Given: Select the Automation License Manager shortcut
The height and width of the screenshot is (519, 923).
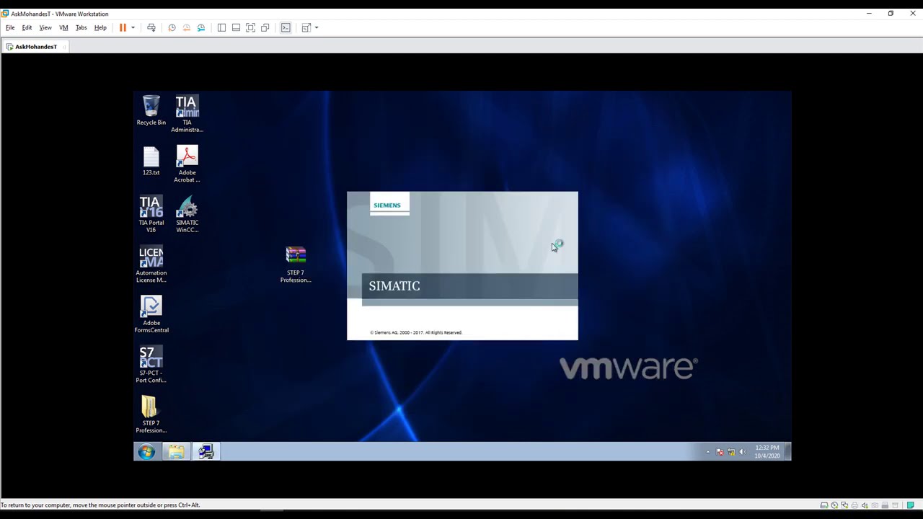Looking at the screenshot, I should [151, 265].
